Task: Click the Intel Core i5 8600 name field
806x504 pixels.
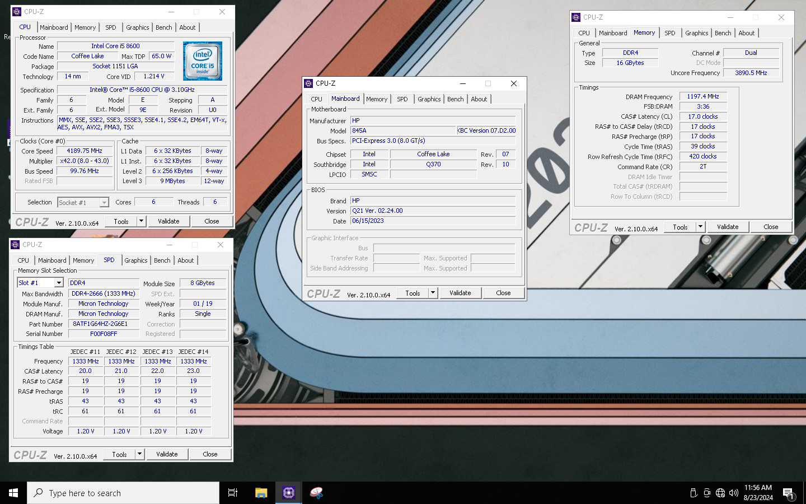Action: (115, 46)
